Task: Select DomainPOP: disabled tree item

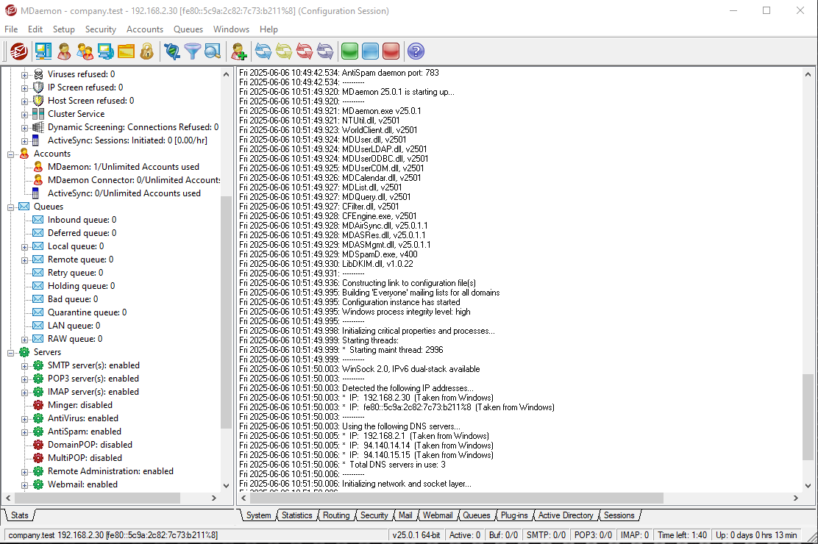Action: (90, 445)
